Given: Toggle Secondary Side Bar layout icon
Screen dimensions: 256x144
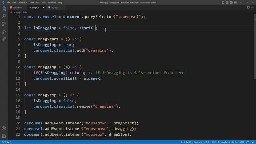Looking at the screenshot, I should coord(231,2).
